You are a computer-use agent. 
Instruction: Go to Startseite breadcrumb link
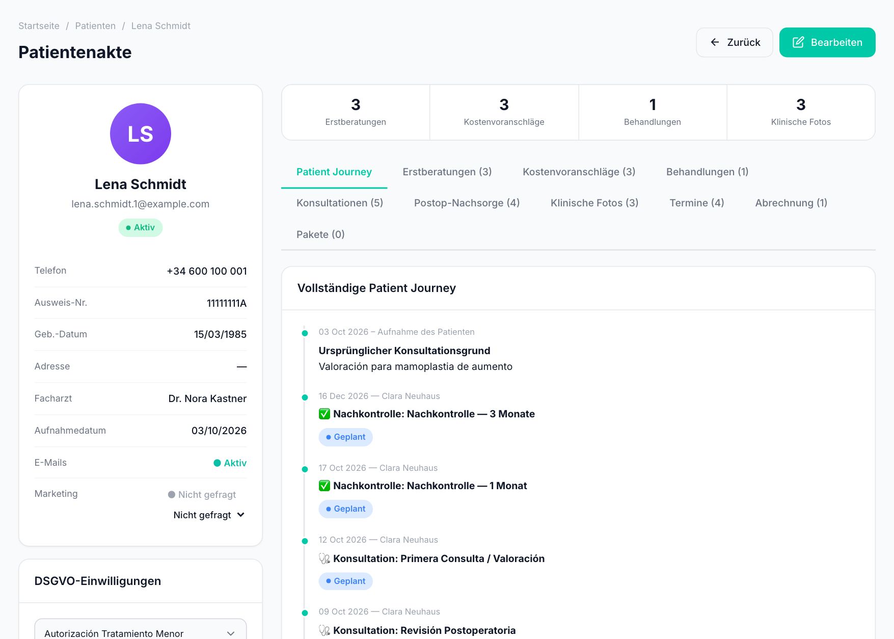tap(39, 26)
